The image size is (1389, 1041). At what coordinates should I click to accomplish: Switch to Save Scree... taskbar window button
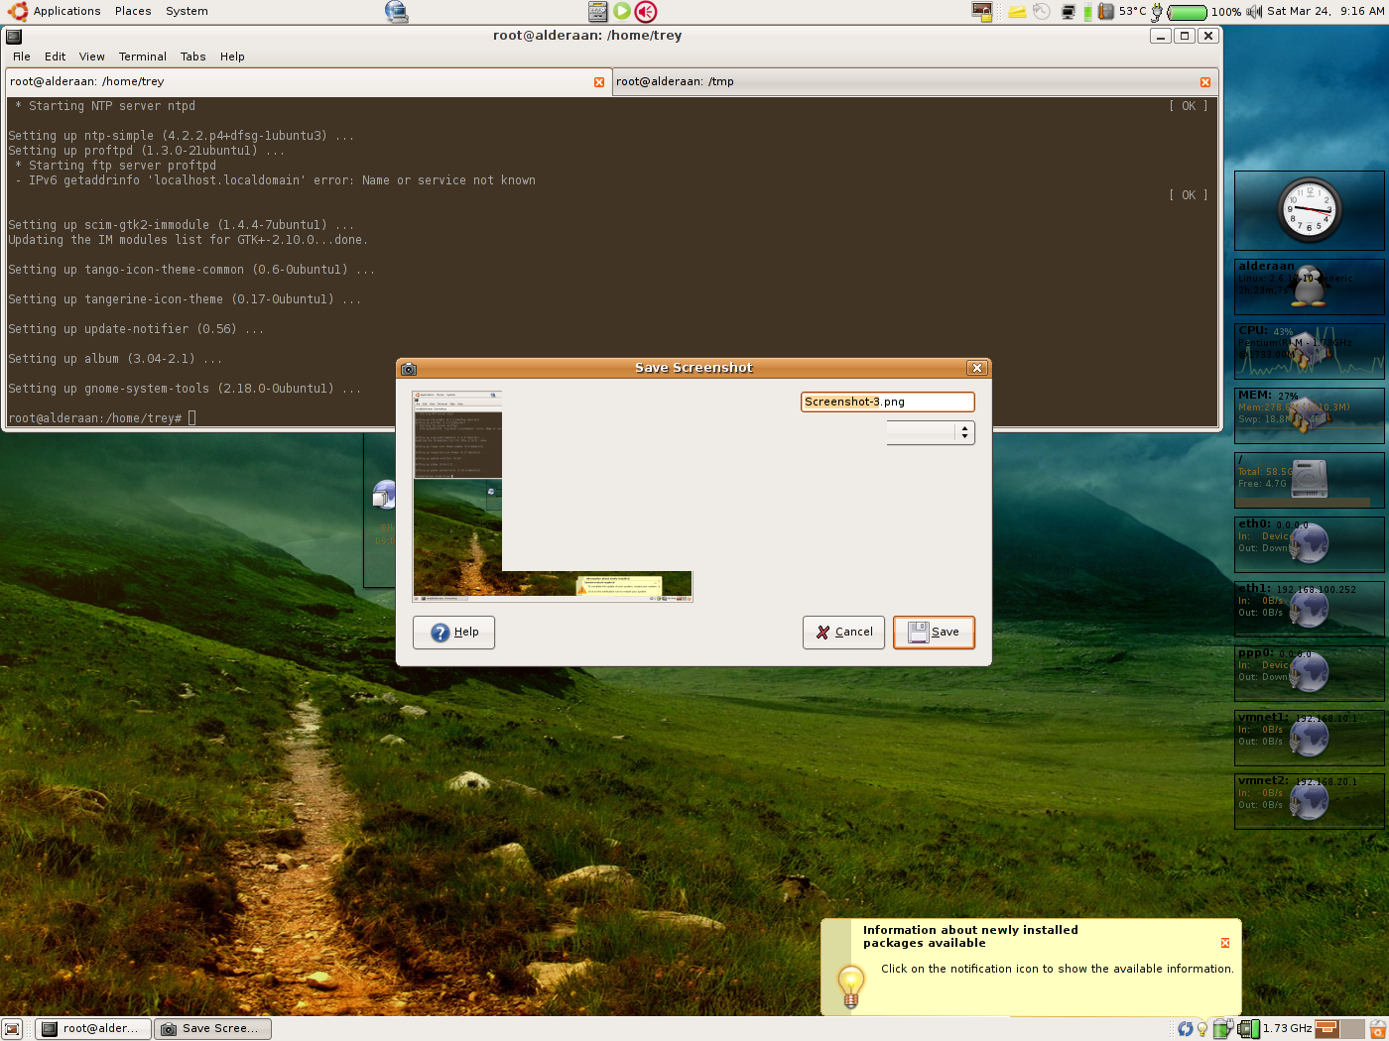tap(214, 1029)
